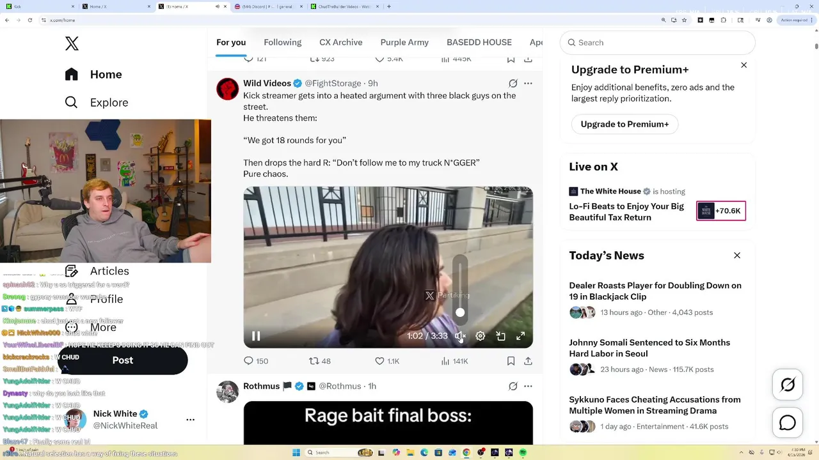This screenshot has height=460, width=819.
Task: Bookmark the top partially visible post
Action: tap(511, 59)
